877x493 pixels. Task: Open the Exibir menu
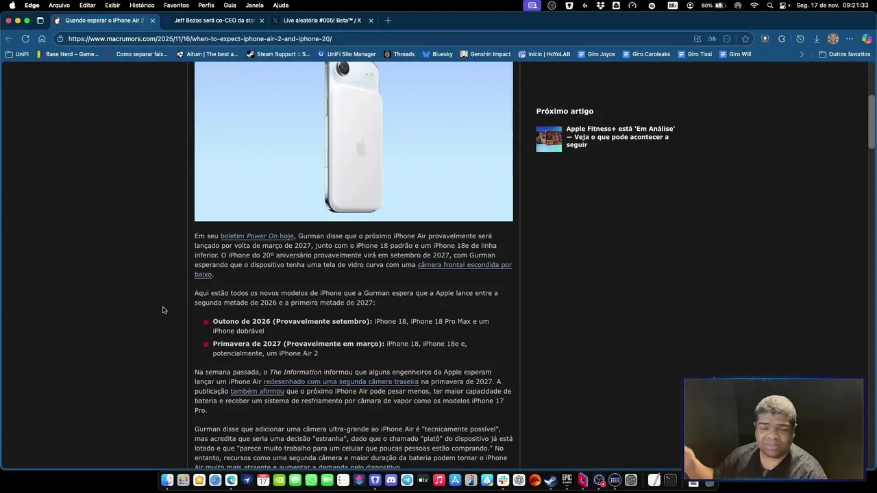coord(112,5)
